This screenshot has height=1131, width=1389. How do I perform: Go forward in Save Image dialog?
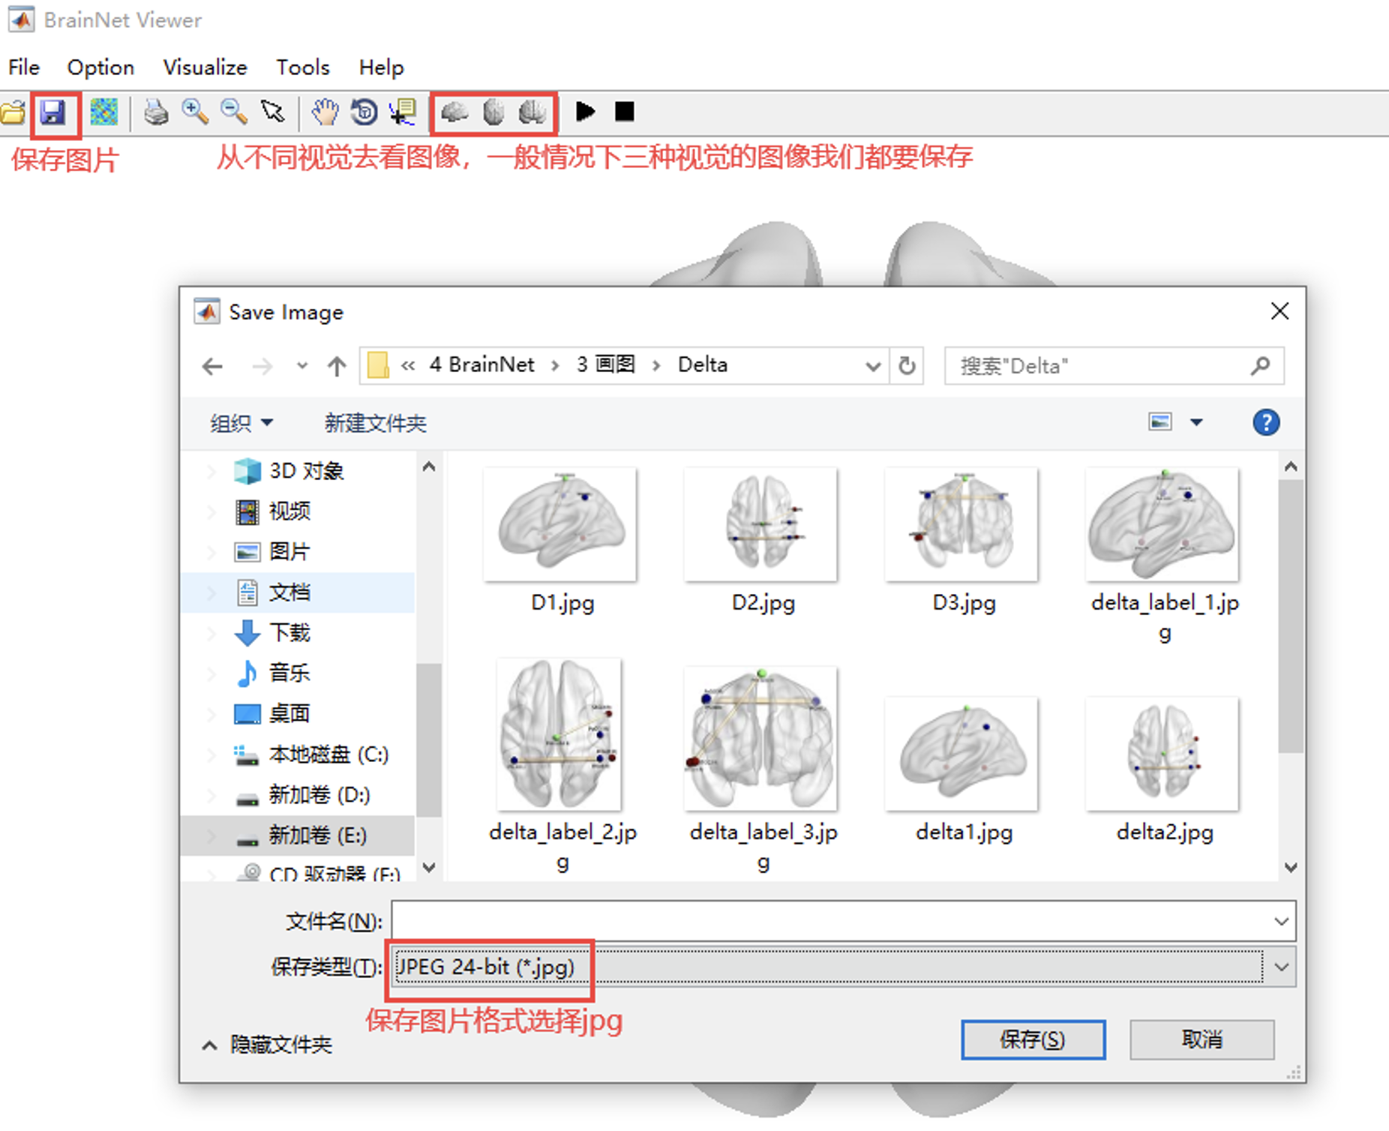[x=262, y=366]
